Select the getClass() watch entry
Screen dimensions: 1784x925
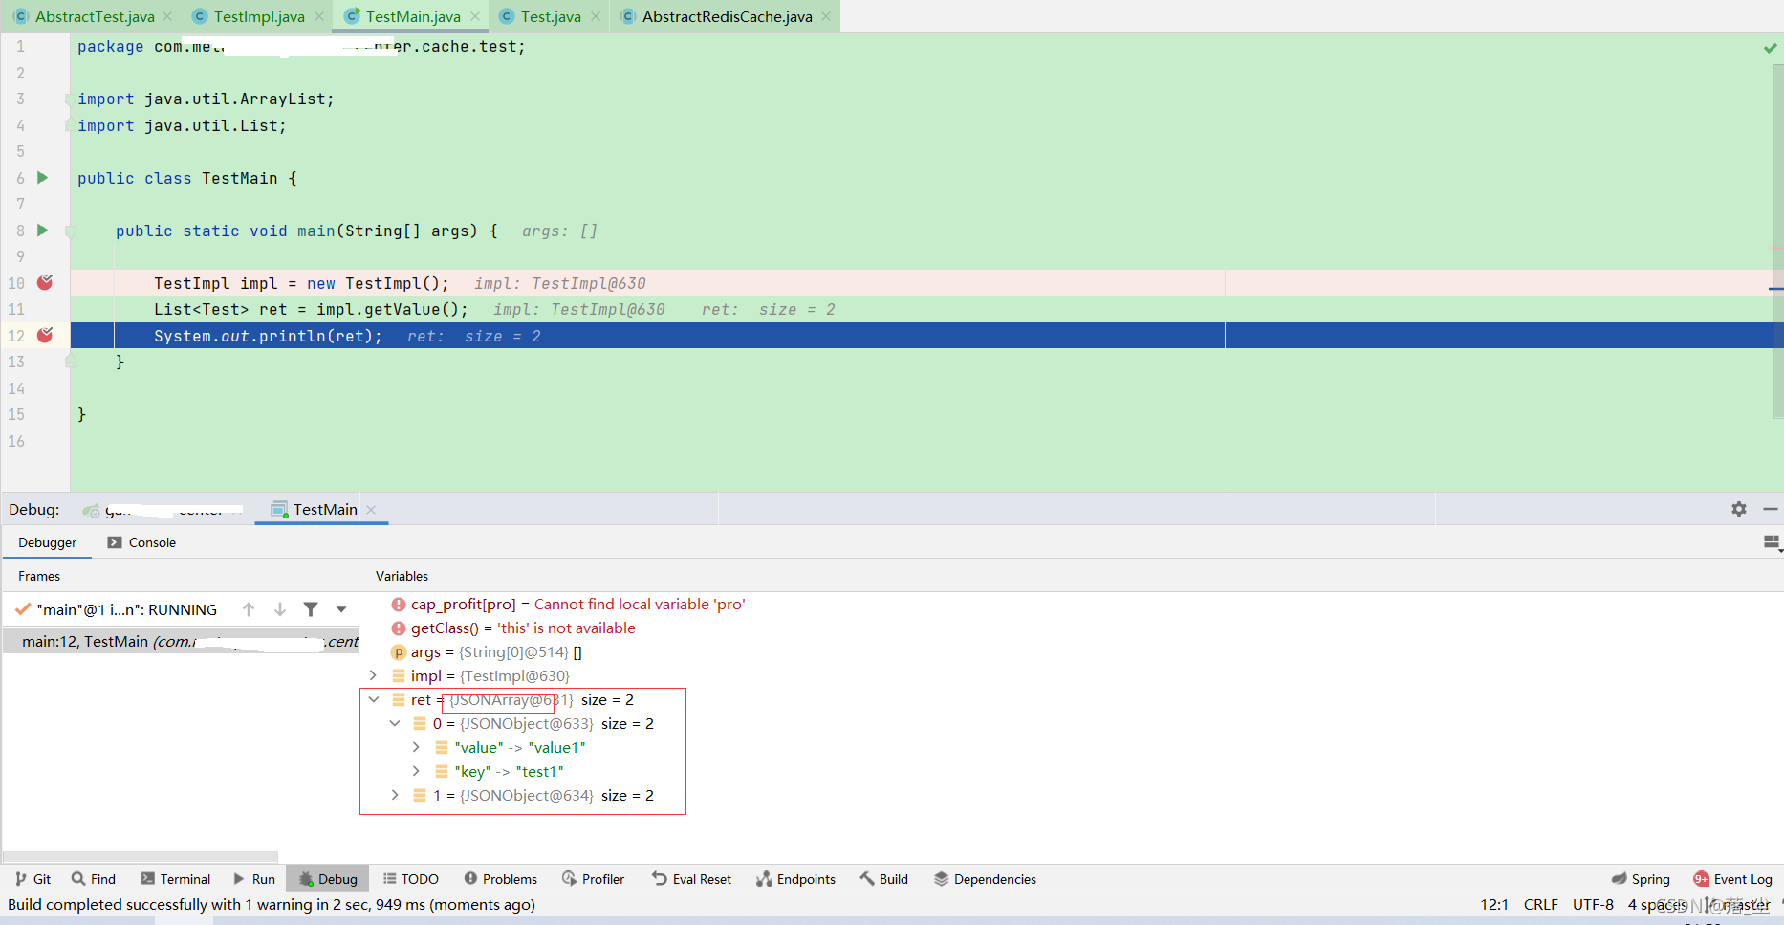512,628
